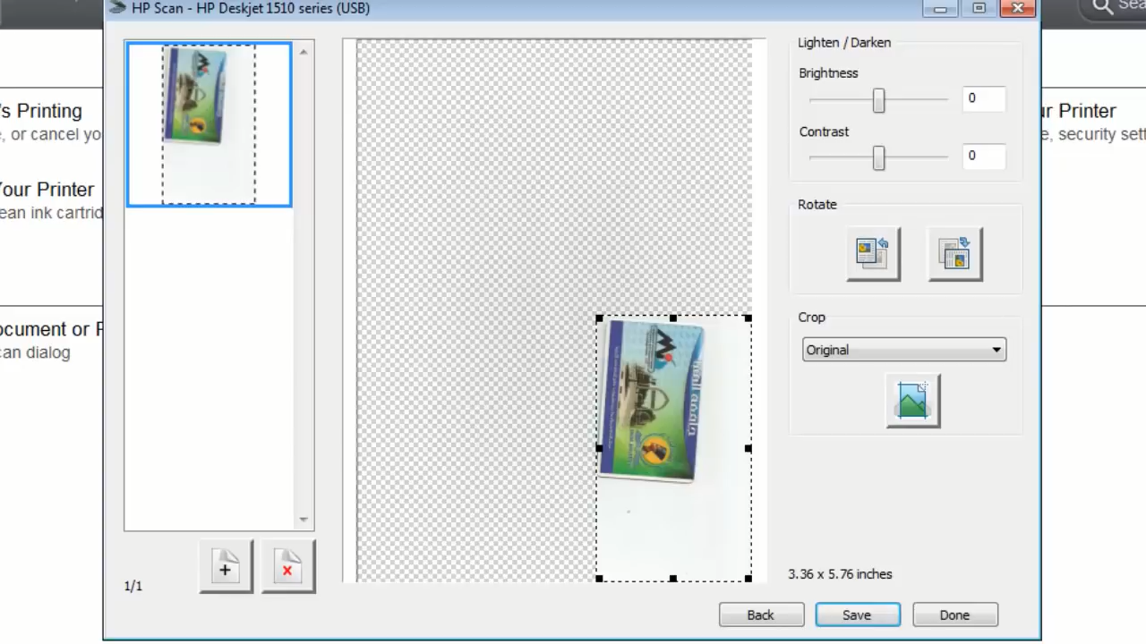This screenshot has height=644, width=1146.
Task: Apply the crop image button
Action: (912, 401)
